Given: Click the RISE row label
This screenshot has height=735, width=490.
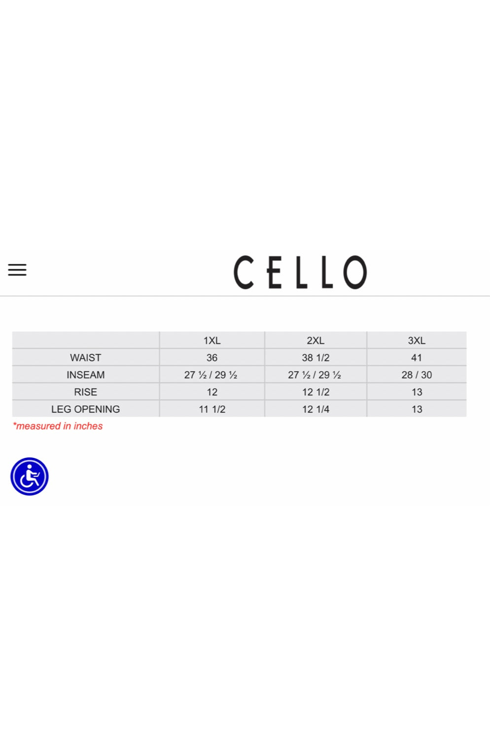Looking at the screenshot, I should (x=85, y=392).
